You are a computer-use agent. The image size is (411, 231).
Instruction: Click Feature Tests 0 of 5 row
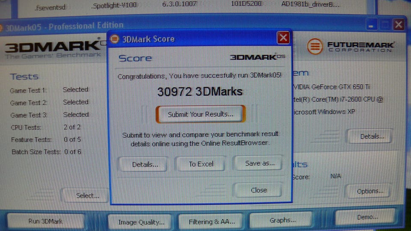[46, 139]
